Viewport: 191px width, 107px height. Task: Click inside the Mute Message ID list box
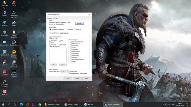point(58,55)
